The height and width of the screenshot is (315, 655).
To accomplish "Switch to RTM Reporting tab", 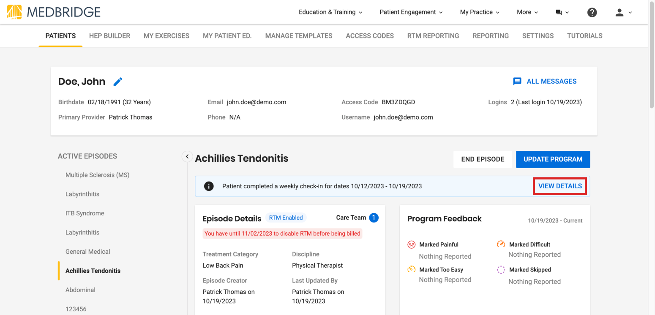I will pos(433,36).
